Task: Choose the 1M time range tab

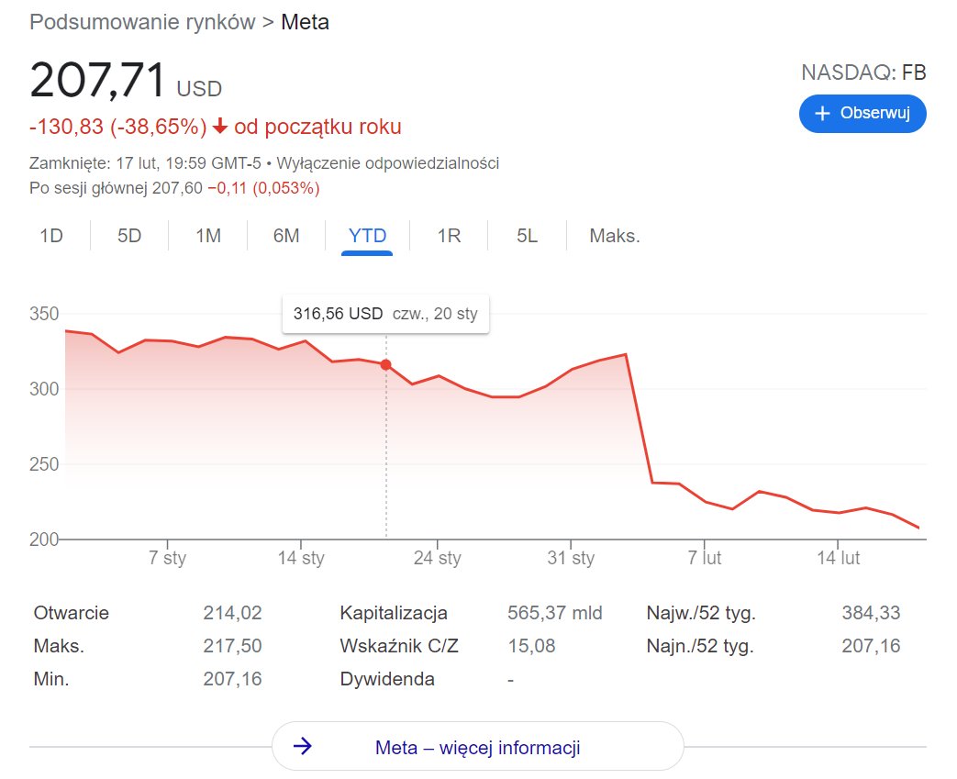Action: point(208,236)
